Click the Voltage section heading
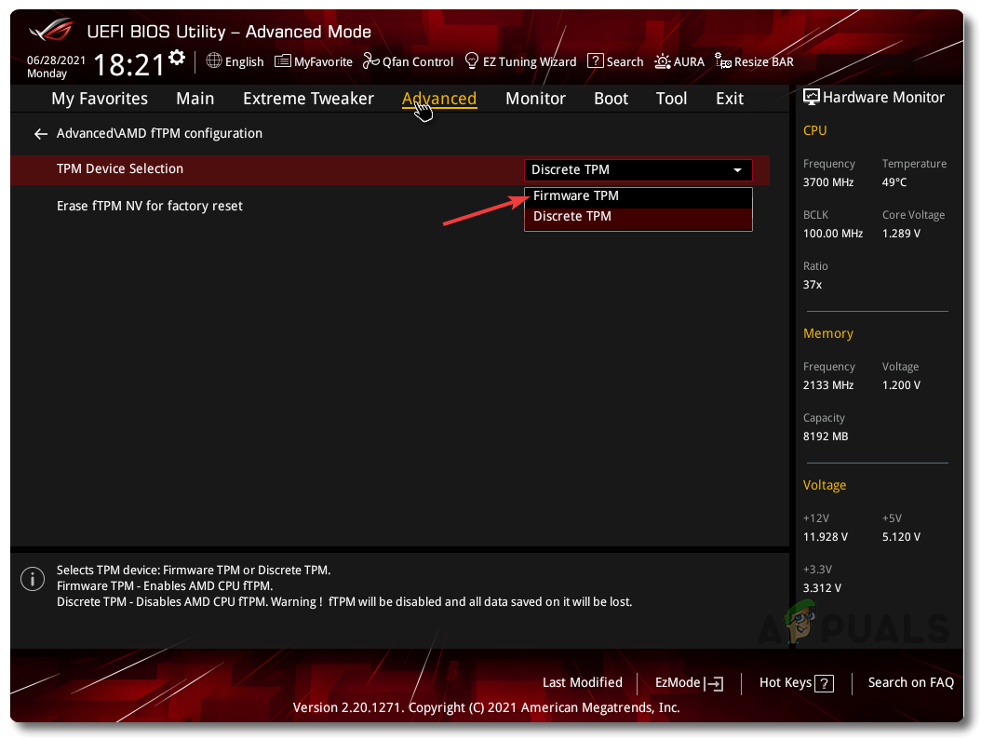Screen dimensions: 981x739 (x=825, y=486)
